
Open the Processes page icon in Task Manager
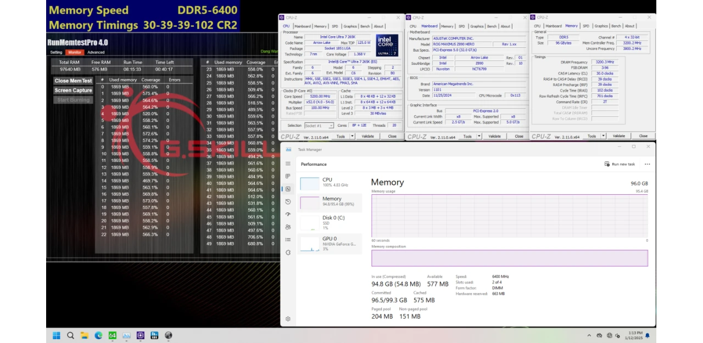[288, 176]
